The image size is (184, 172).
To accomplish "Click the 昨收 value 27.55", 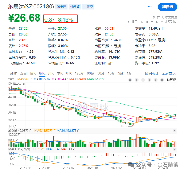I will (x=62, y=34).
